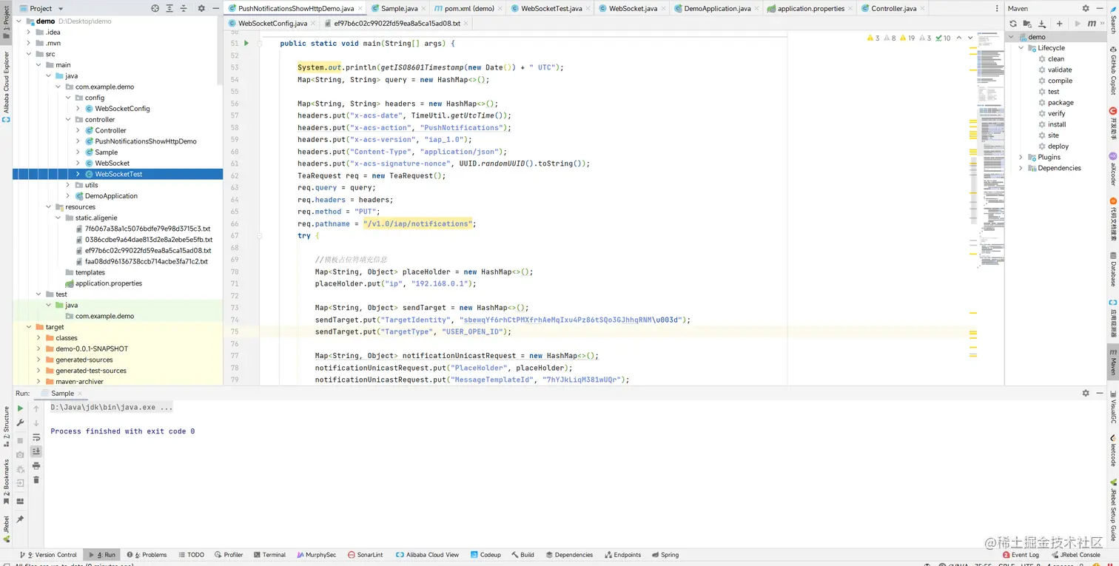Open Terminal tool window

point(268,554)
